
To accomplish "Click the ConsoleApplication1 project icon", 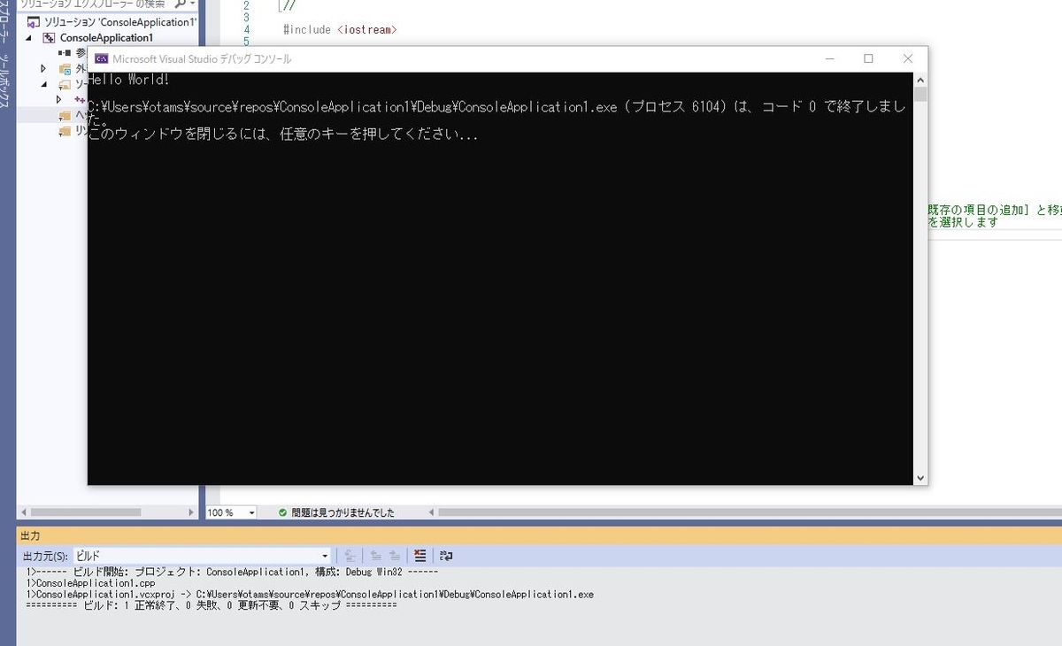I will 49,36.
